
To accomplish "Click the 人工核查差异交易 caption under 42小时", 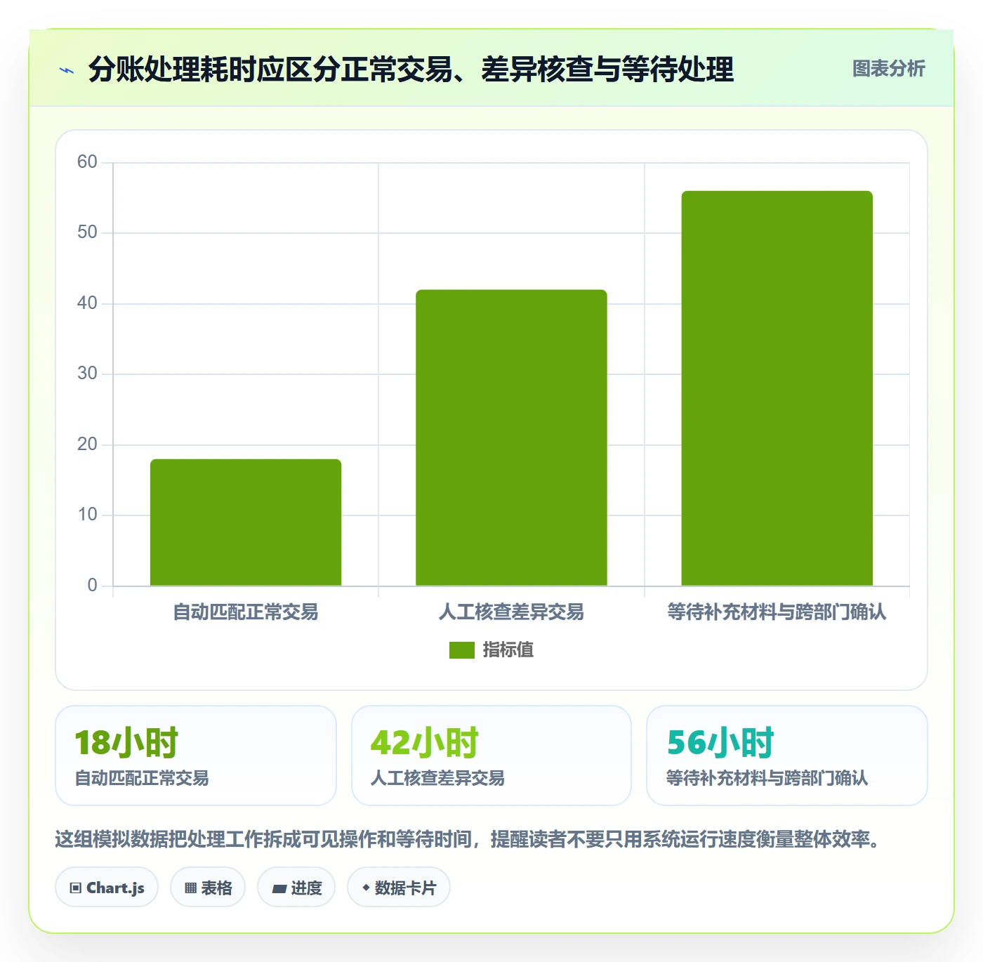I will click(437, 778).
